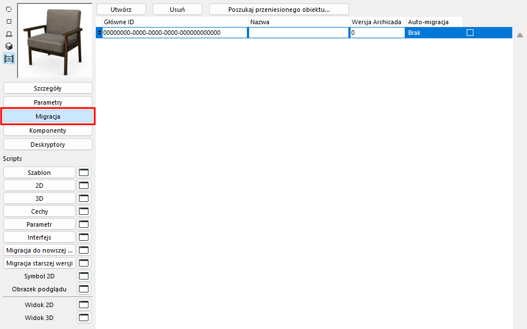Open the Obrazek podglądu window icon
527x329 pixels.
tap(83, 289)
